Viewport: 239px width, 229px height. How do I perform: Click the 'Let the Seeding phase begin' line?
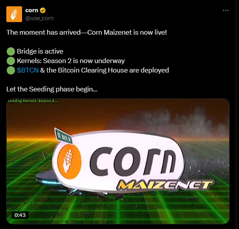[52, 89]
